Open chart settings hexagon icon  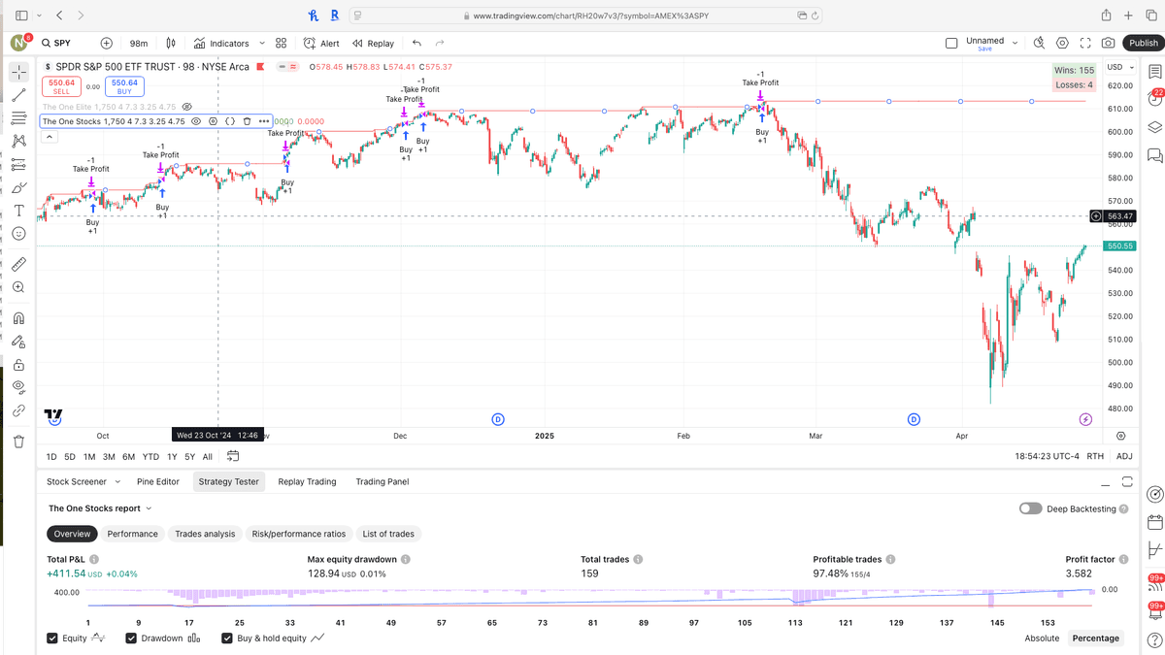[1062, 43]
